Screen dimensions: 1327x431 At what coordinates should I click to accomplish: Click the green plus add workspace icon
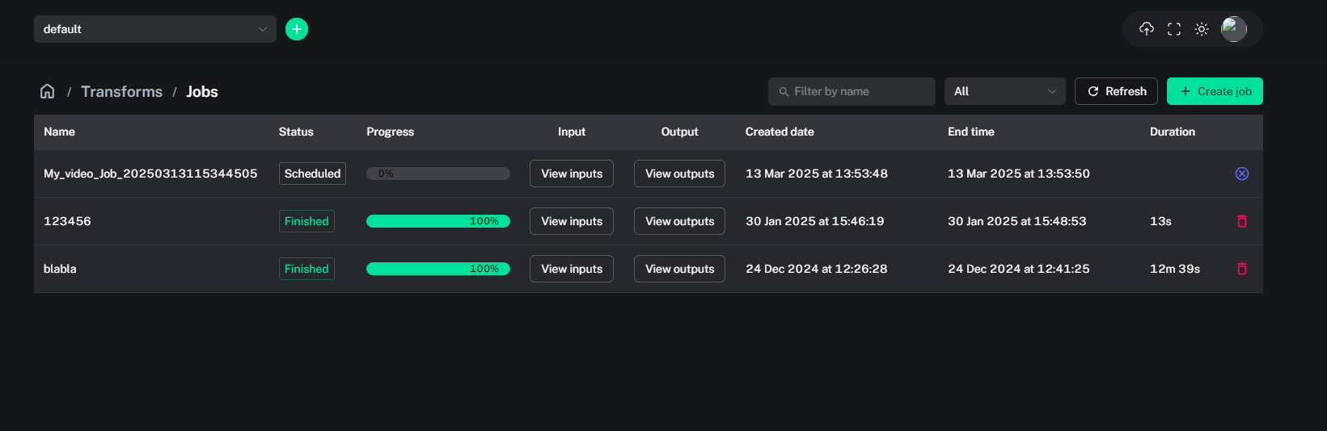(297, 29)
